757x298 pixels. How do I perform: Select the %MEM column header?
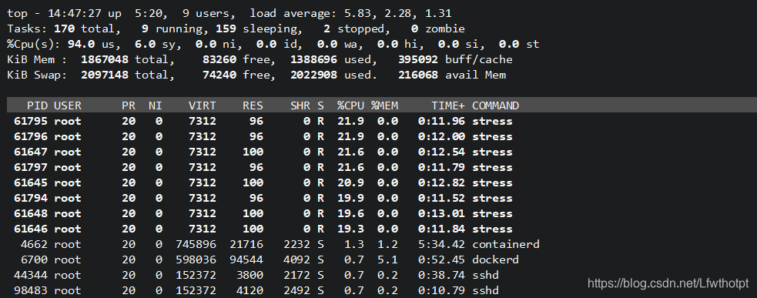coord(384,105)
